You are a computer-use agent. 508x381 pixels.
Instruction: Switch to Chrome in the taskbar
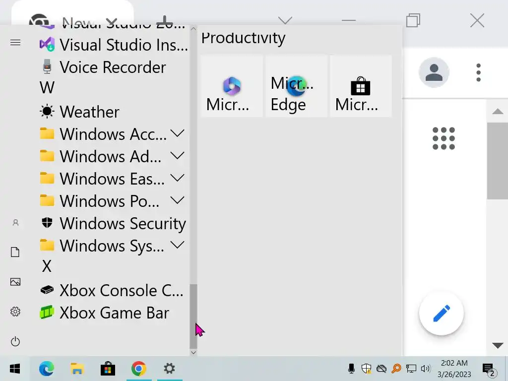139,369
